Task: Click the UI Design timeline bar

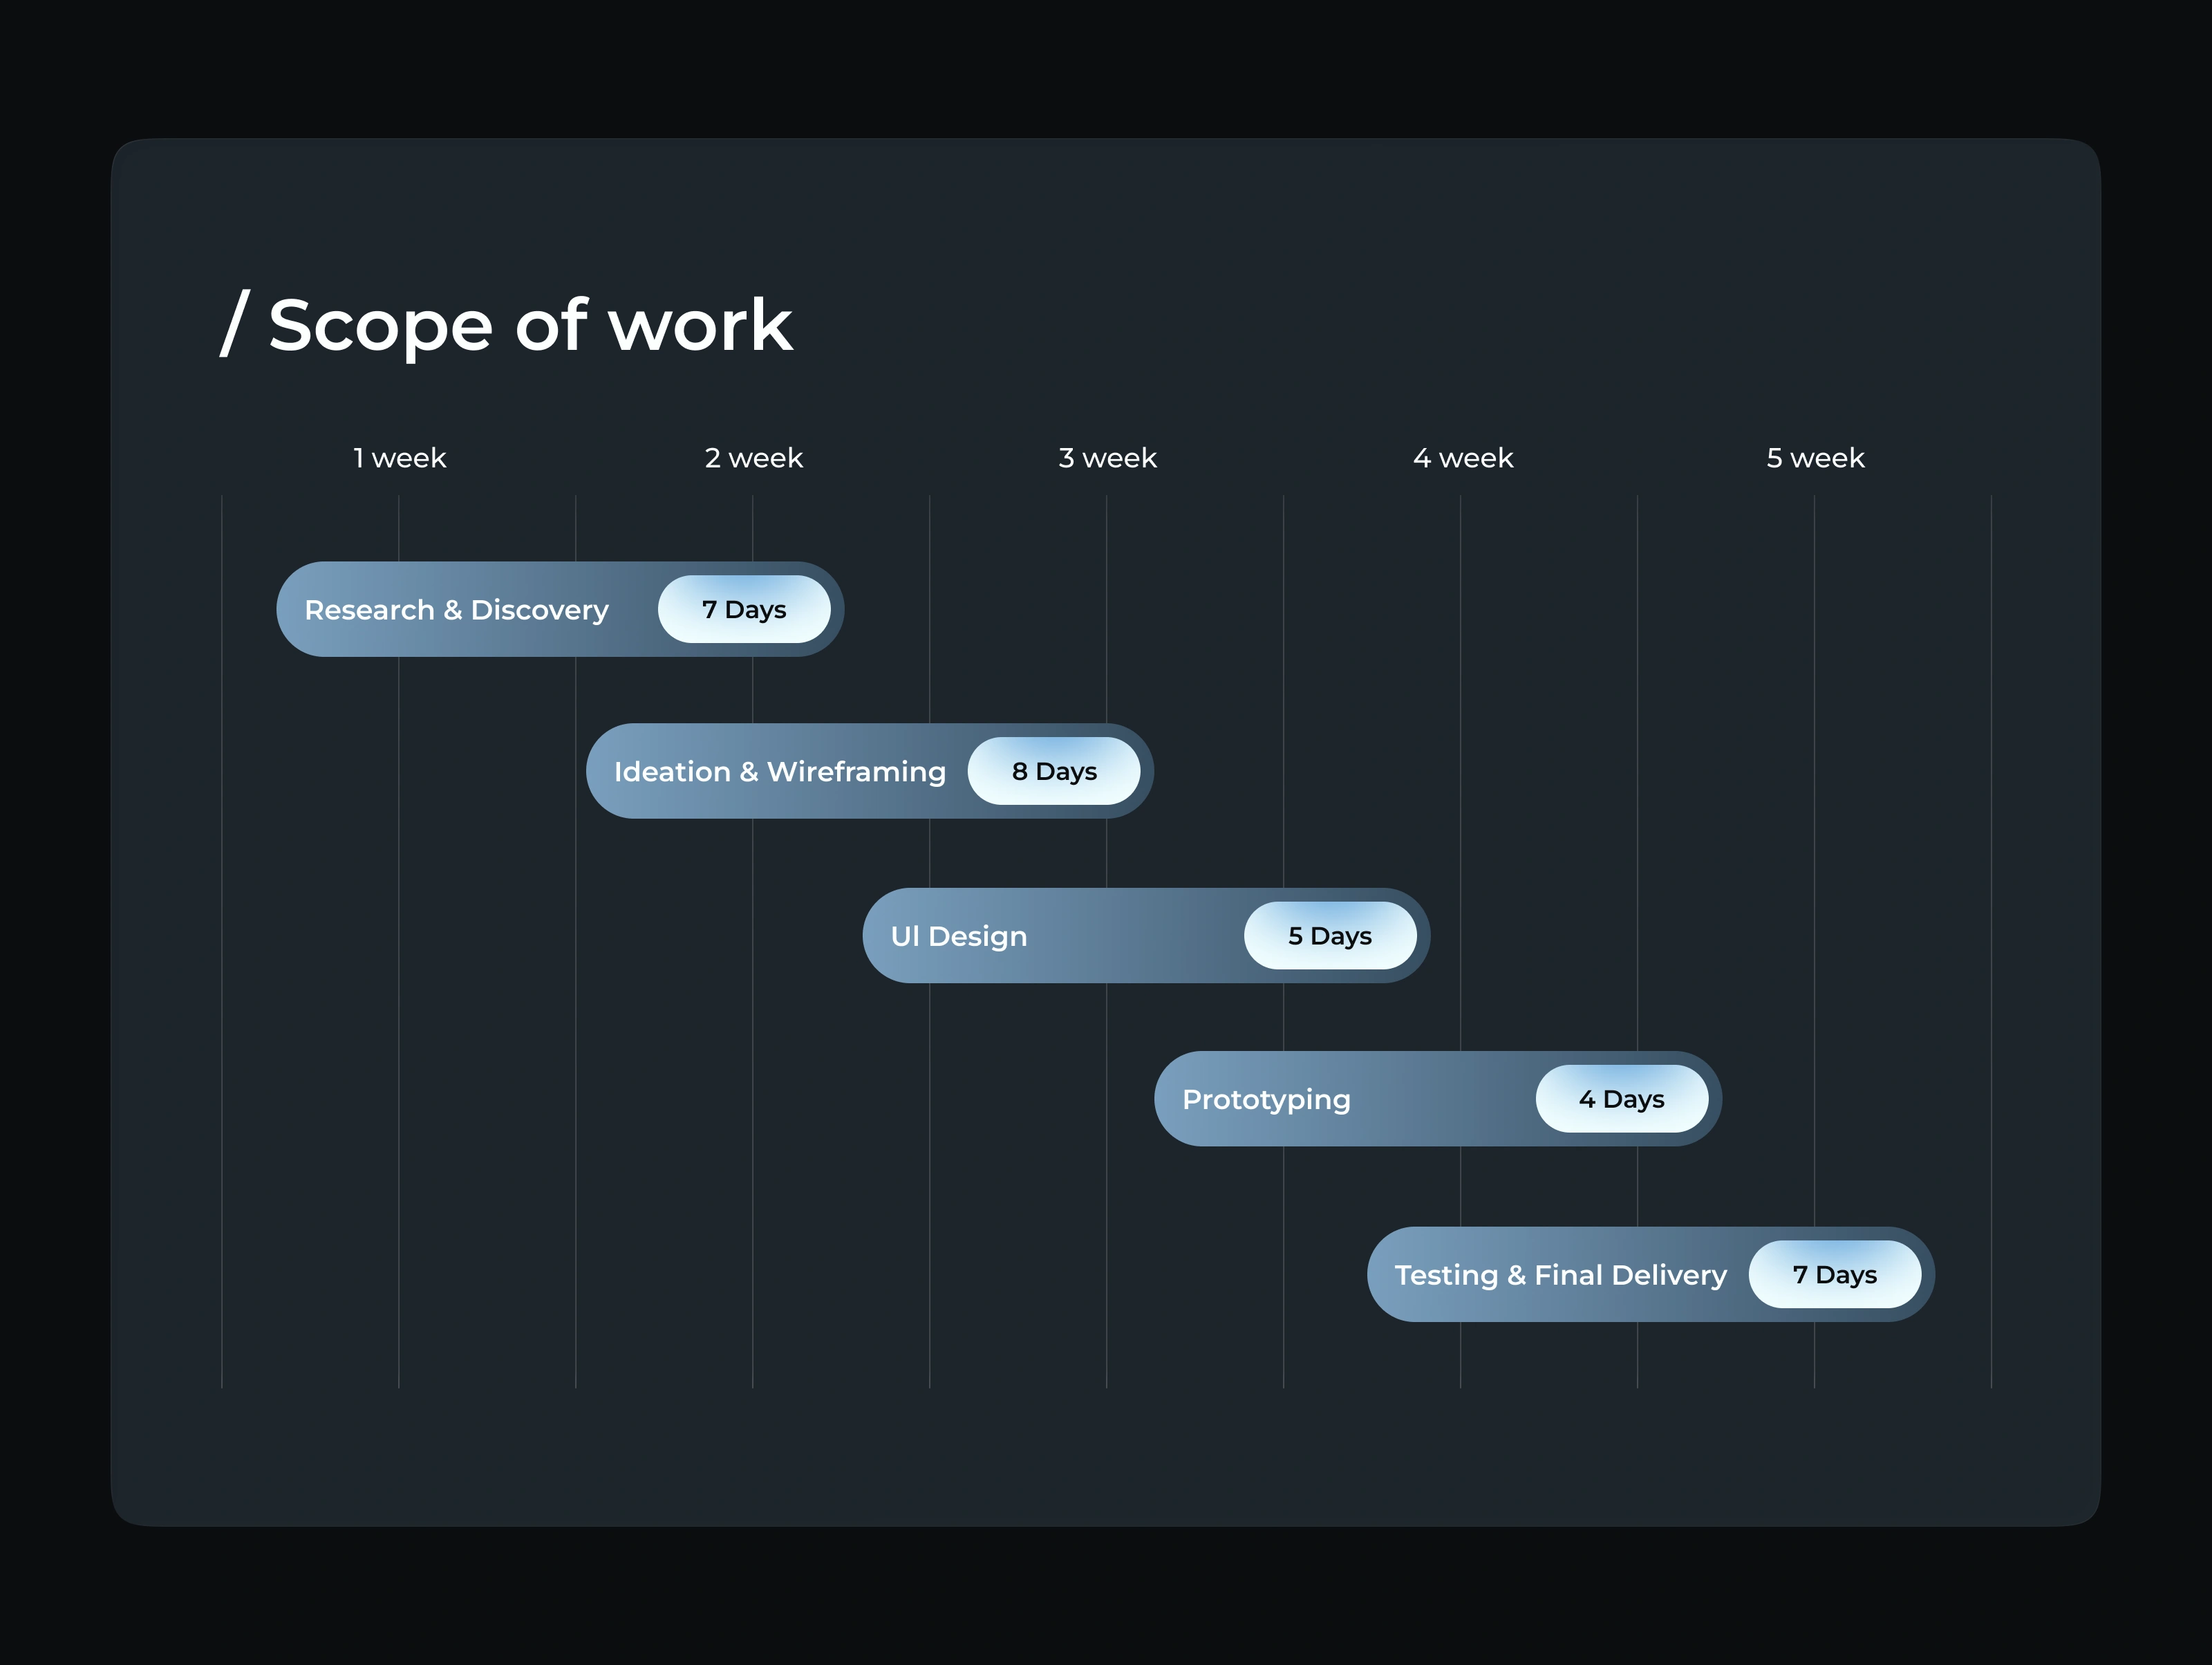Action: click(x=1146, y=935)
